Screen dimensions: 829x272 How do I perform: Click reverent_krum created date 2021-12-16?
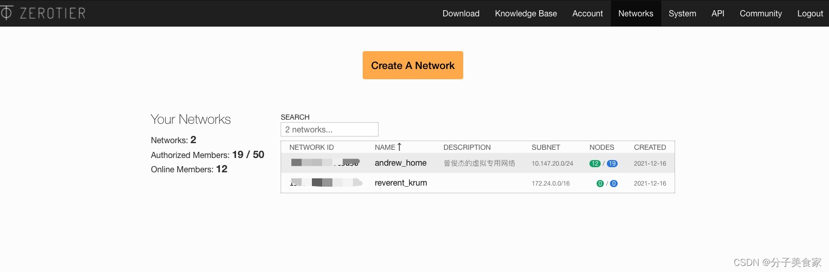(x=650, y=184)
